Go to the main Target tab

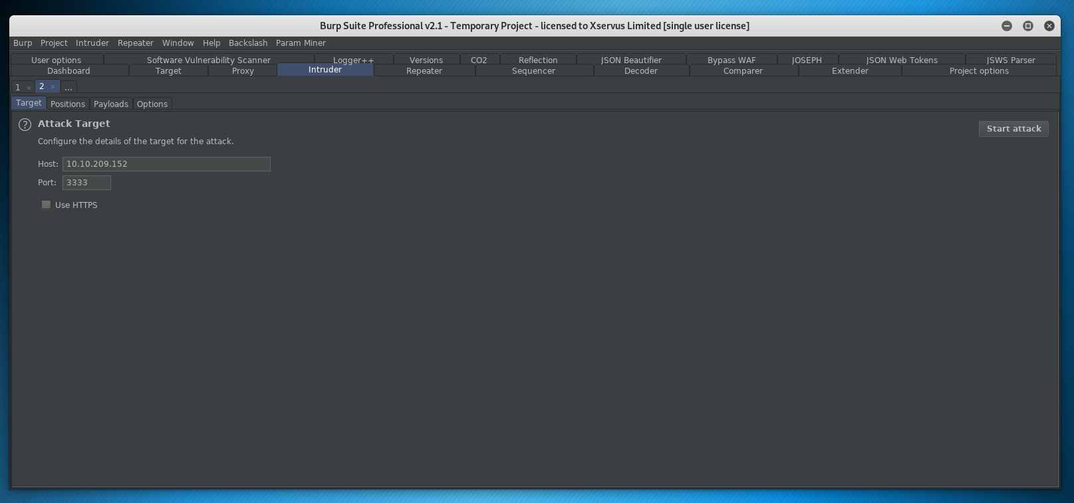(x=168, y=71)
